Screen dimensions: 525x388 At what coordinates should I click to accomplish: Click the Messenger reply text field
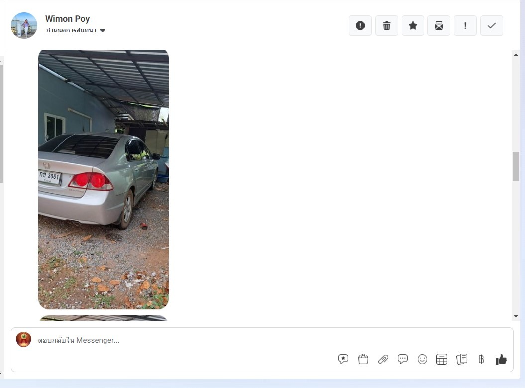(x=188, y=340)
